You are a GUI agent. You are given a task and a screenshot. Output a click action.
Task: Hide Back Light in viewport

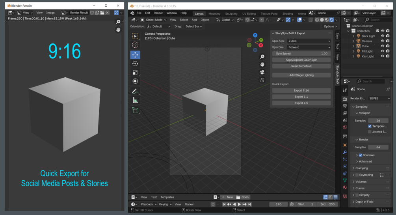point(383,36)
